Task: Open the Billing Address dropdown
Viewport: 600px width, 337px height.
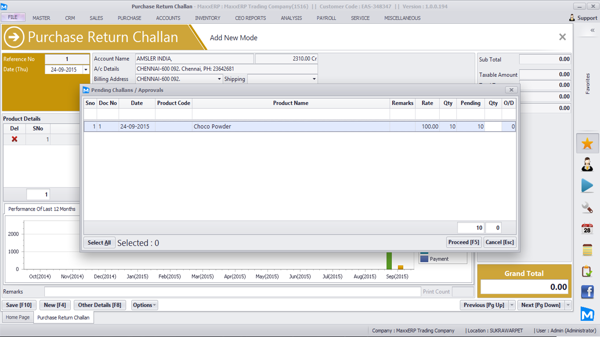Action: tap(220, 79)
